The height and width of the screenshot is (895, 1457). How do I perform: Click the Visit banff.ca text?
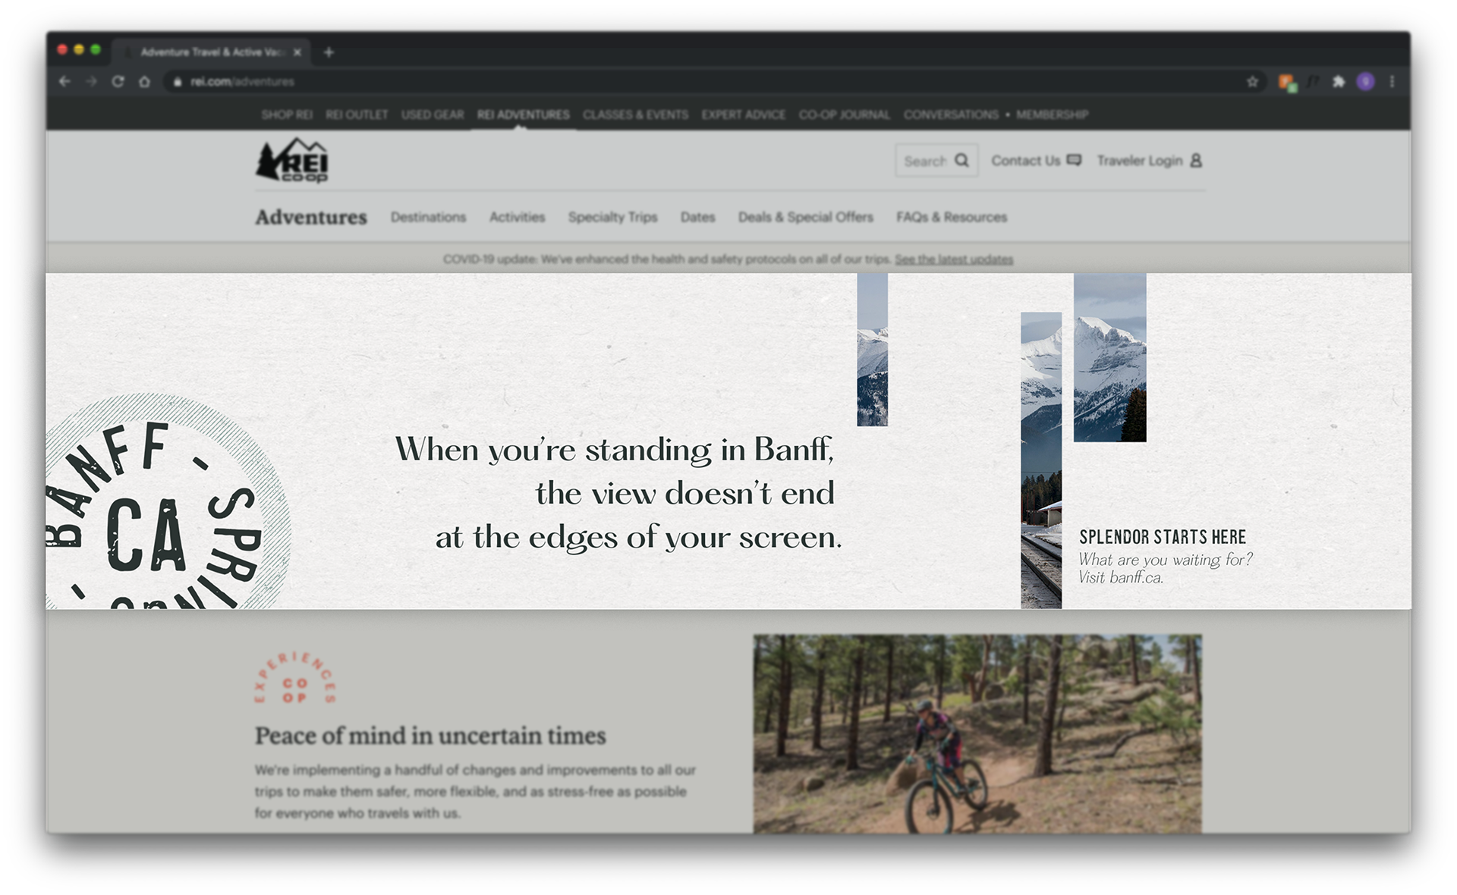pos(1121,577)
